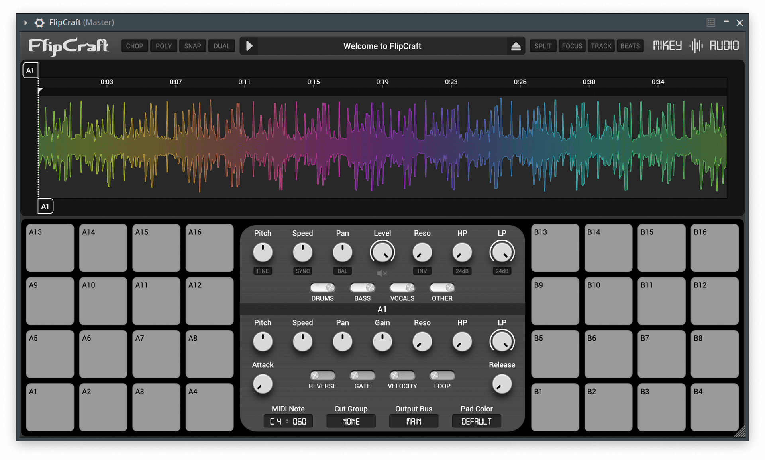Image resolution: width=765 pixels, height=460 pixels.
Task: Click the window resize grip at bottom right
Action: (x=739, y=432)
